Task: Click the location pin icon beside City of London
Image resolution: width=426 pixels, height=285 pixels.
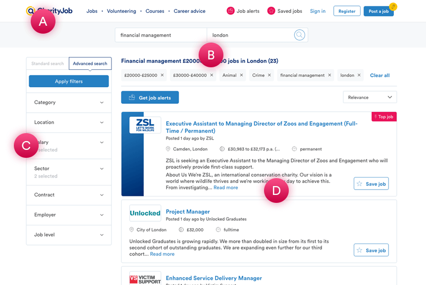Action: pos(131,230)
